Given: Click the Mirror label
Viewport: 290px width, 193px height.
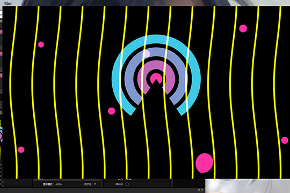Looking at the screenshot, I should 119,184.
